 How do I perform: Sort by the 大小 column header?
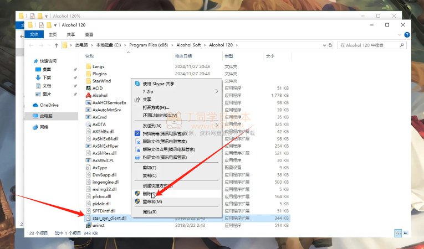coord(270,56)
